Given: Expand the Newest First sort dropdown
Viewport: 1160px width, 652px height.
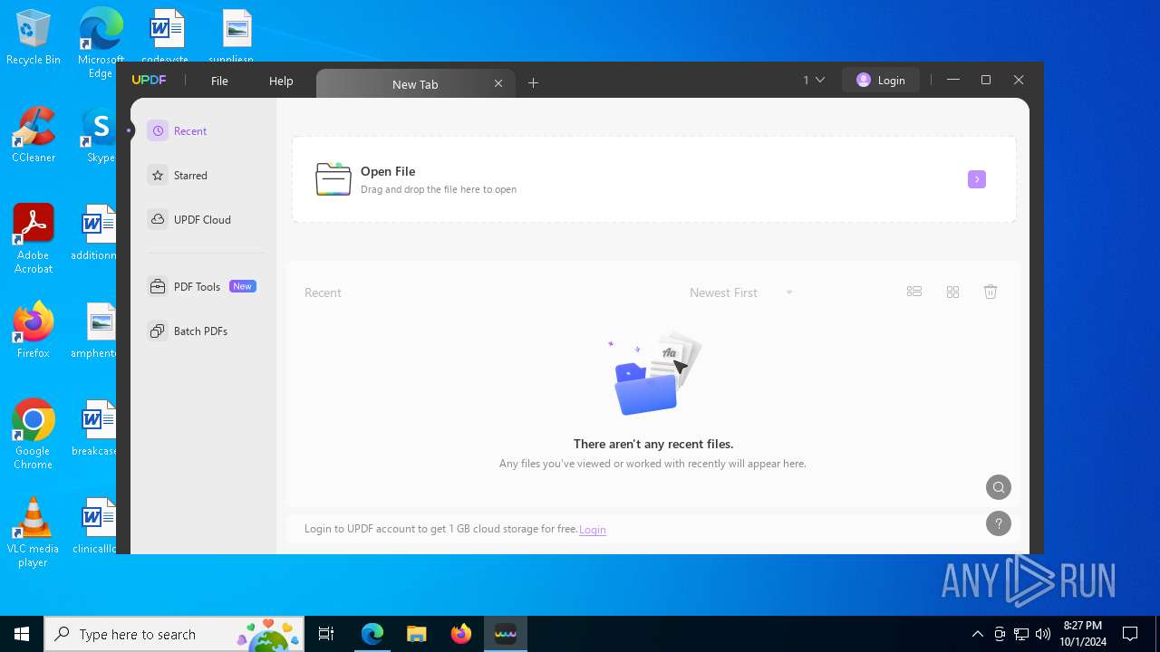Looking at the screenshot, I should coord(741,292).
